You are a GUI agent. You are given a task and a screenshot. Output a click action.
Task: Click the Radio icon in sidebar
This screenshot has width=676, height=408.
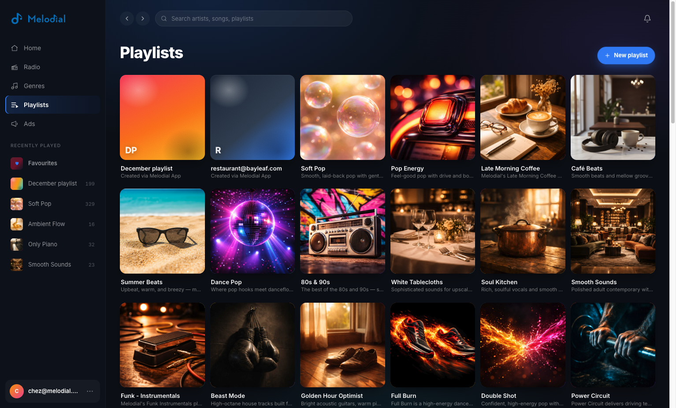[x=15, y=67]
